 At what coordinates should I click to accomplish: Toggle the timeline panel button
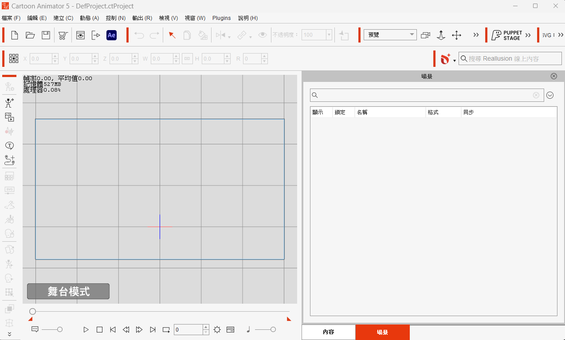pos(230,329)
